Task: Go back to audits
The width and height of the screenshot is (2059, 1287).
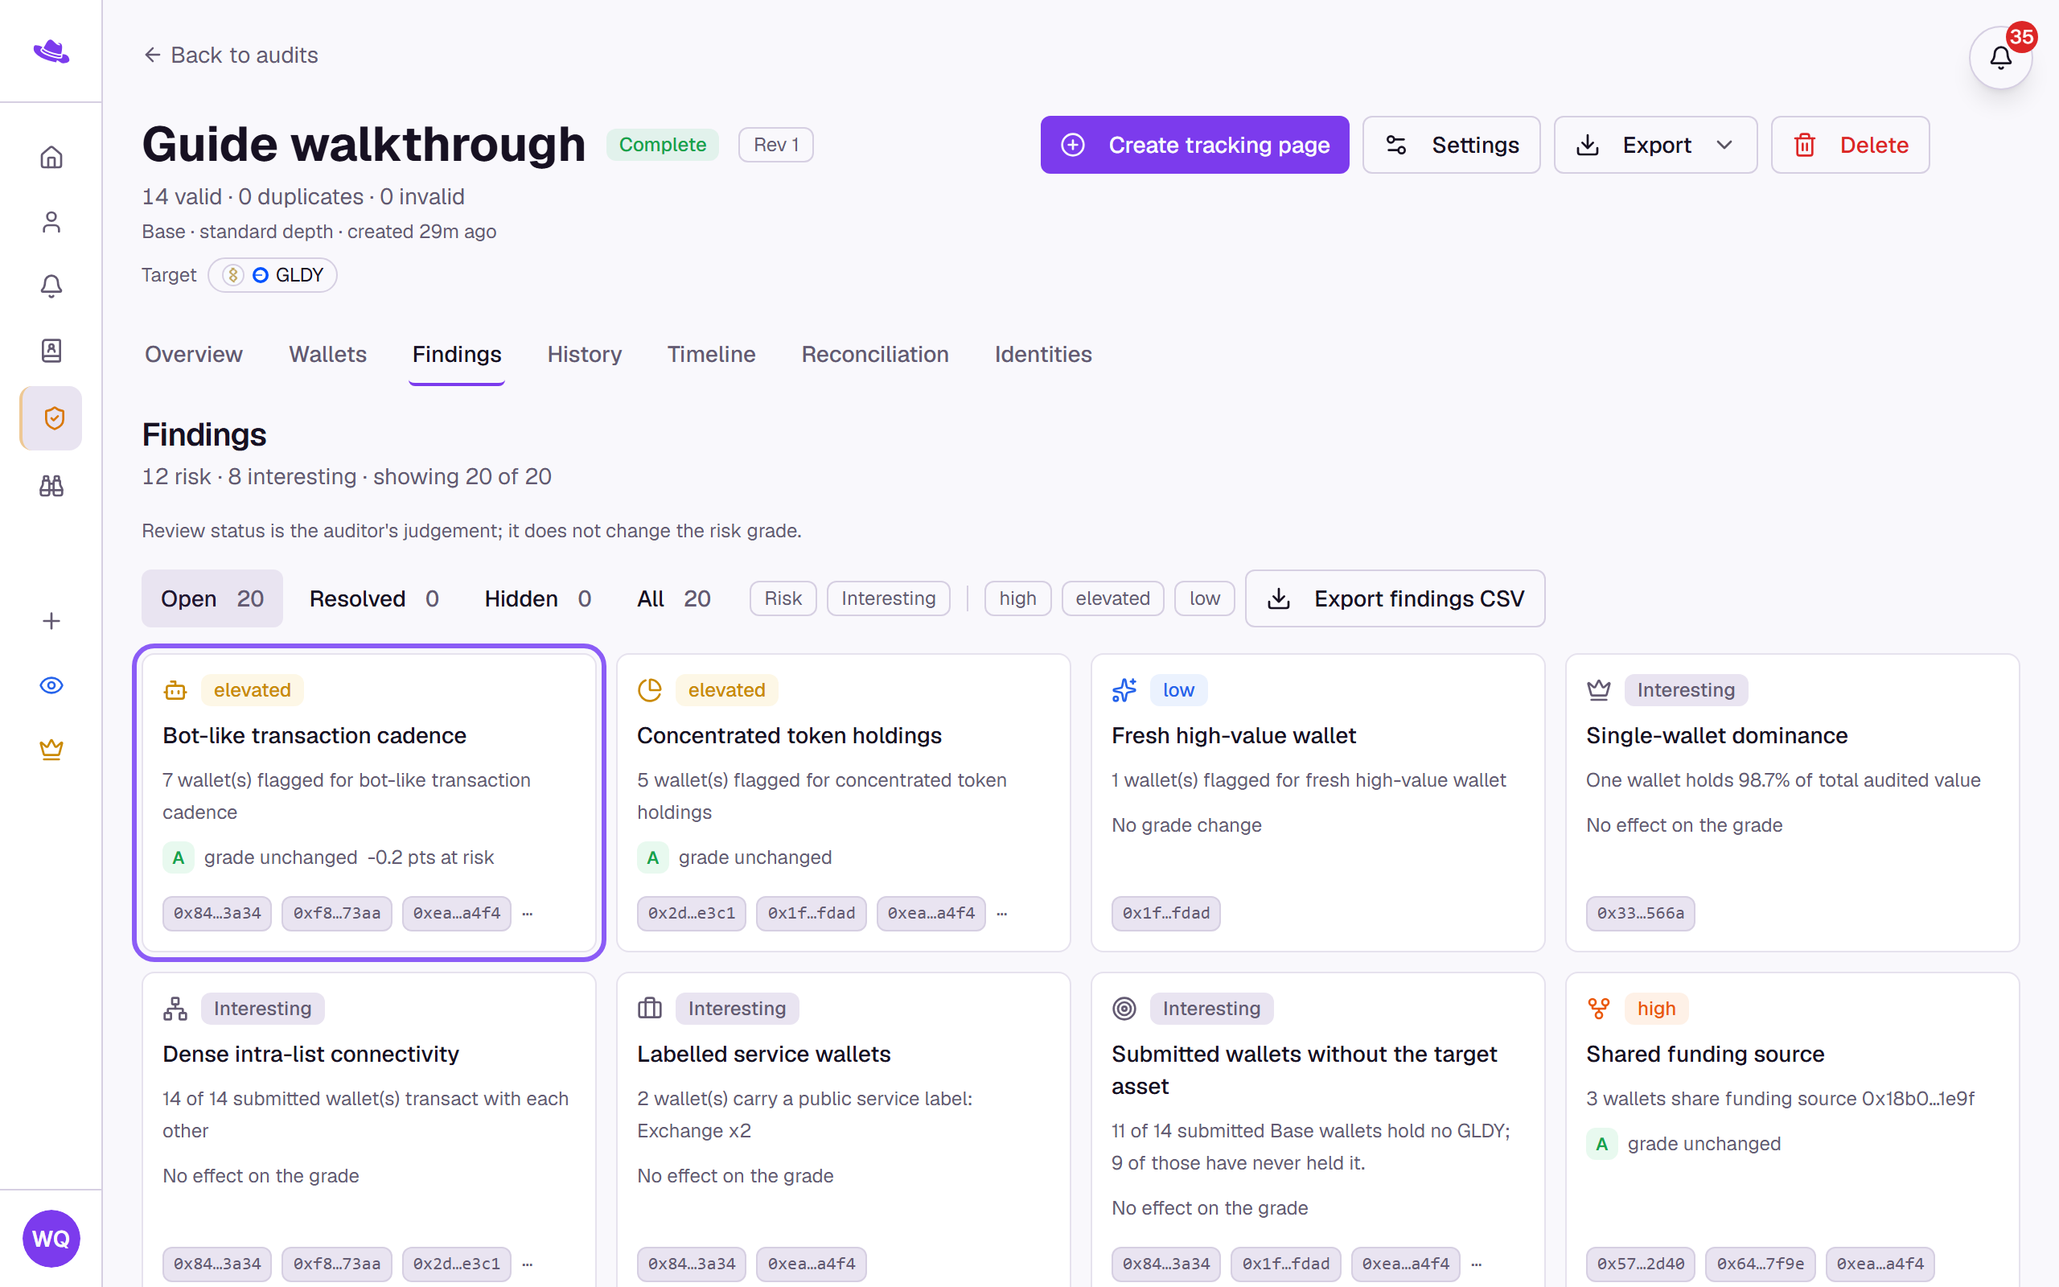Action: pyautogui.click(x=230, y=56)
